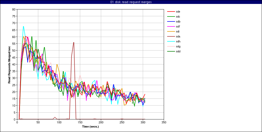Click the green line swatch beside sdc
The height and width of the screenshot is (132, 262).
[x=171, y=16]
